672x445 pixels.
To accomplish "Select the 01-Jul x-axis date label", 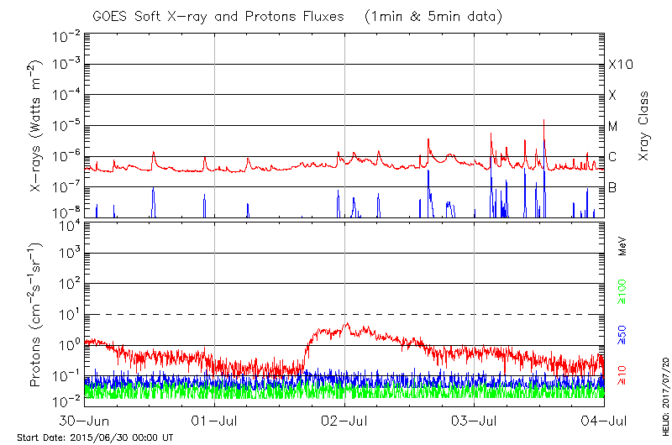I will click(215, 420).
